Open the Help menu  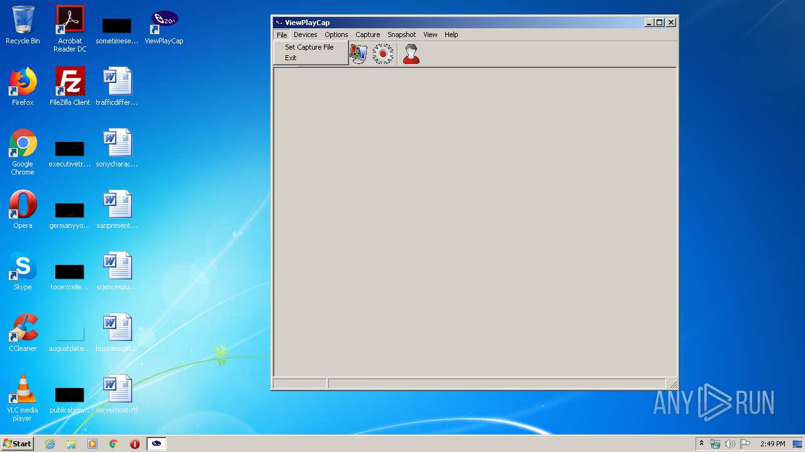[452, 35]
